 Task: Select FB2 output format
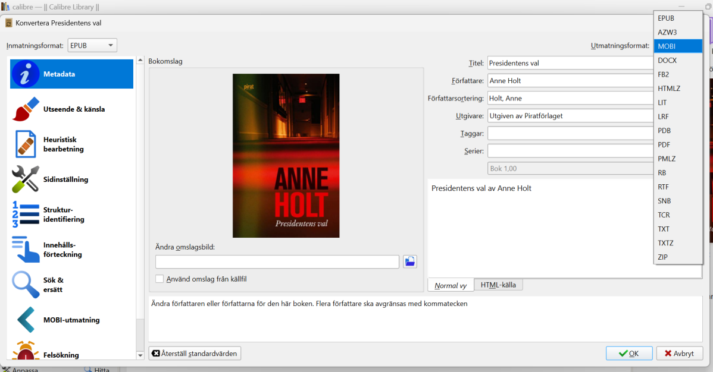click(x=678, y=74)
